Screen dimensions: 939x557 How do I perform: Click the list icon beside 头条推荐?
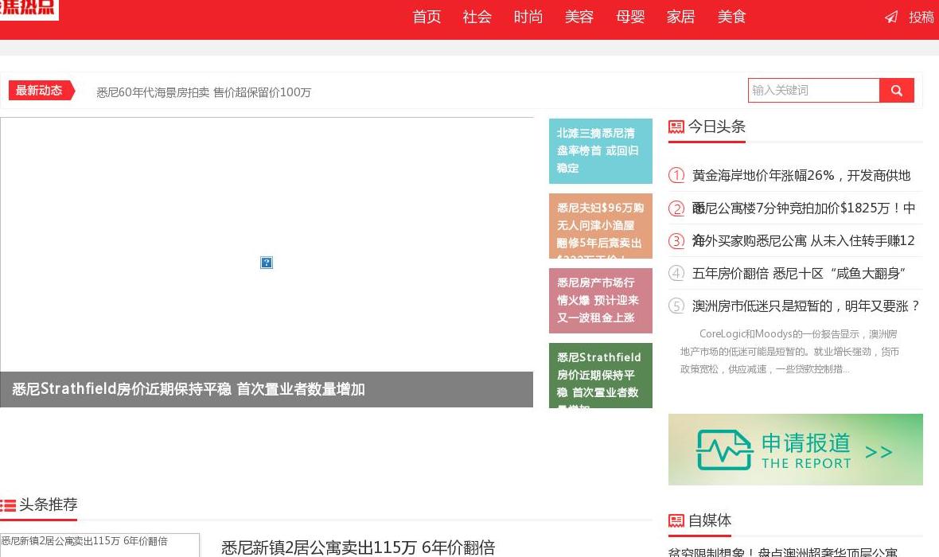coord(8,505)
